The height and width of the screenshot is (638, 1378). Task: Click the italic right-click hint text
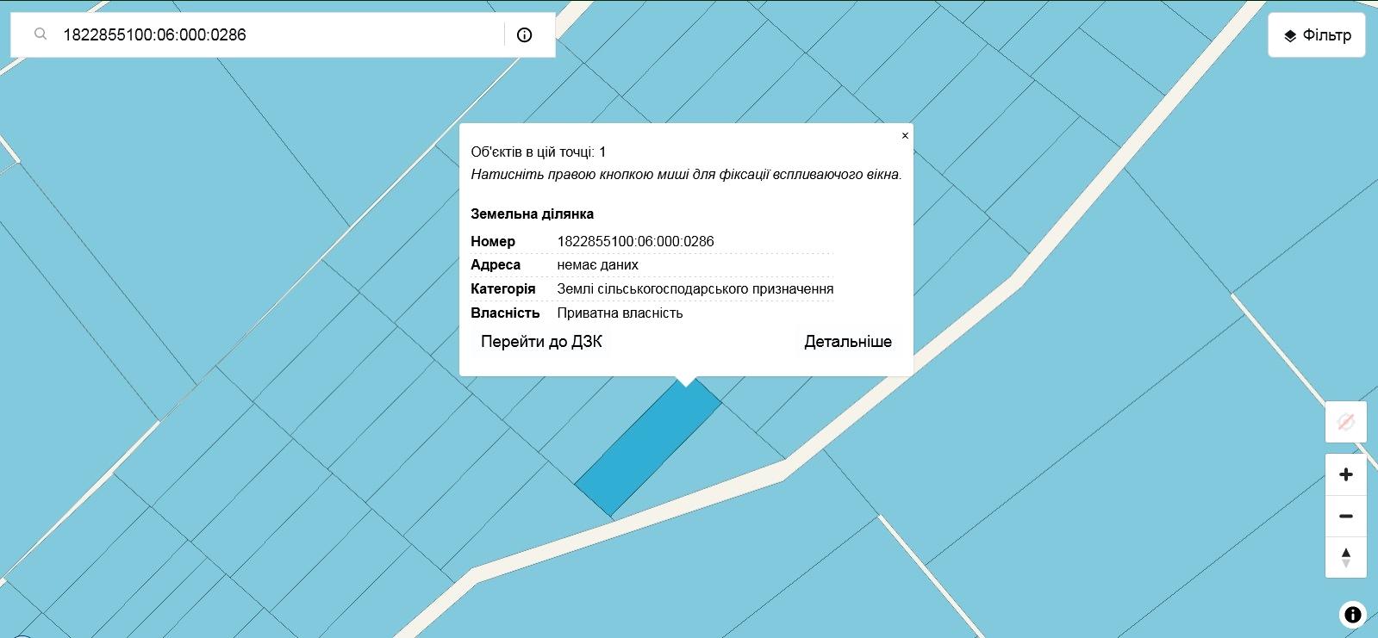[x=686, y=175]
